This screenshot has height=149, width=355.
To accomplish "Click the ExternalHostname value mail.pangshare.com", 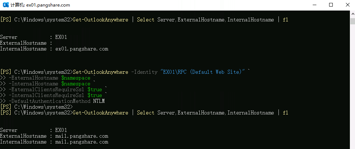I will click(82, 136).
